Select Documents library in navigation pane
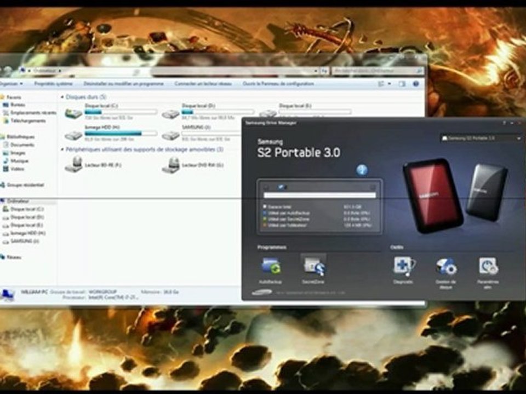Image resolution: width=526 pixels, height=394 pixels. pyautogui.click(x=19, y=144)
